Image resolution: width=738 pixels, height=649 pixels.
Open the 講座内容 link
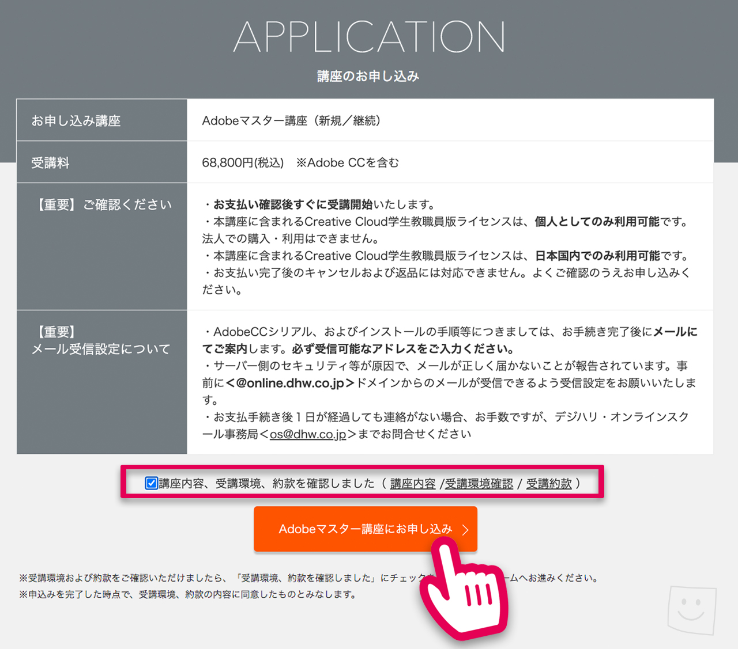tap(413, 484)
